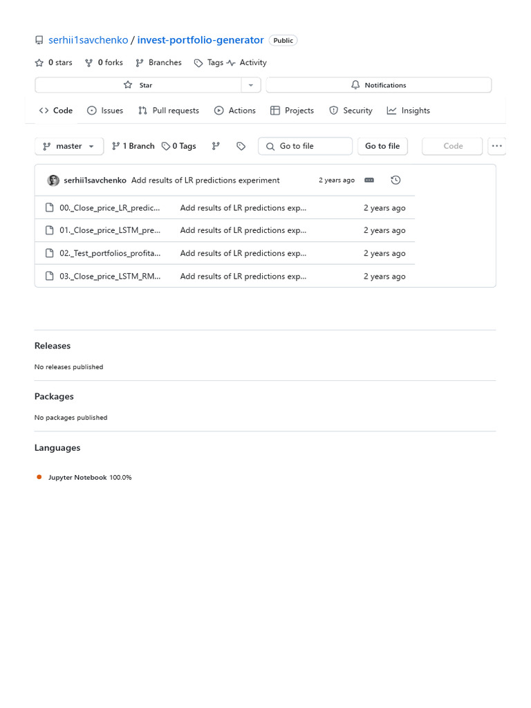531x708 pixels.
Task: Focus the Go to file search field
Action: point(305,147)
